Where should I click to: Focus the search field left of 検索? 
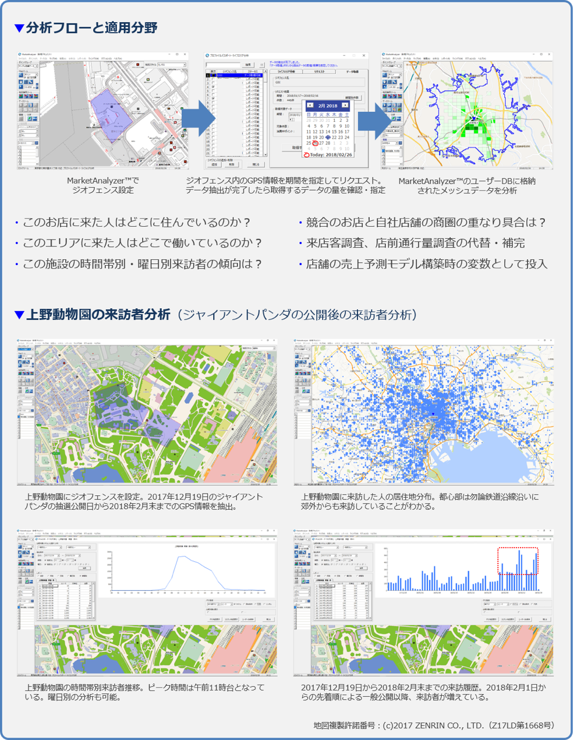point(224,65)
